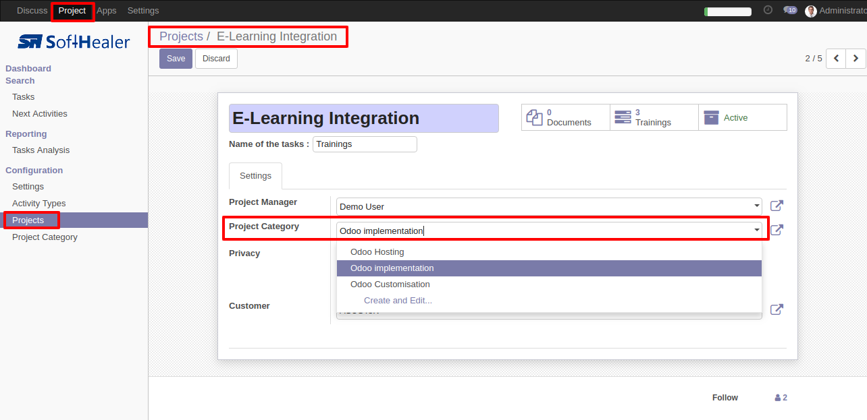
Task: Click the Privacy field label
Action: (244, 253)
